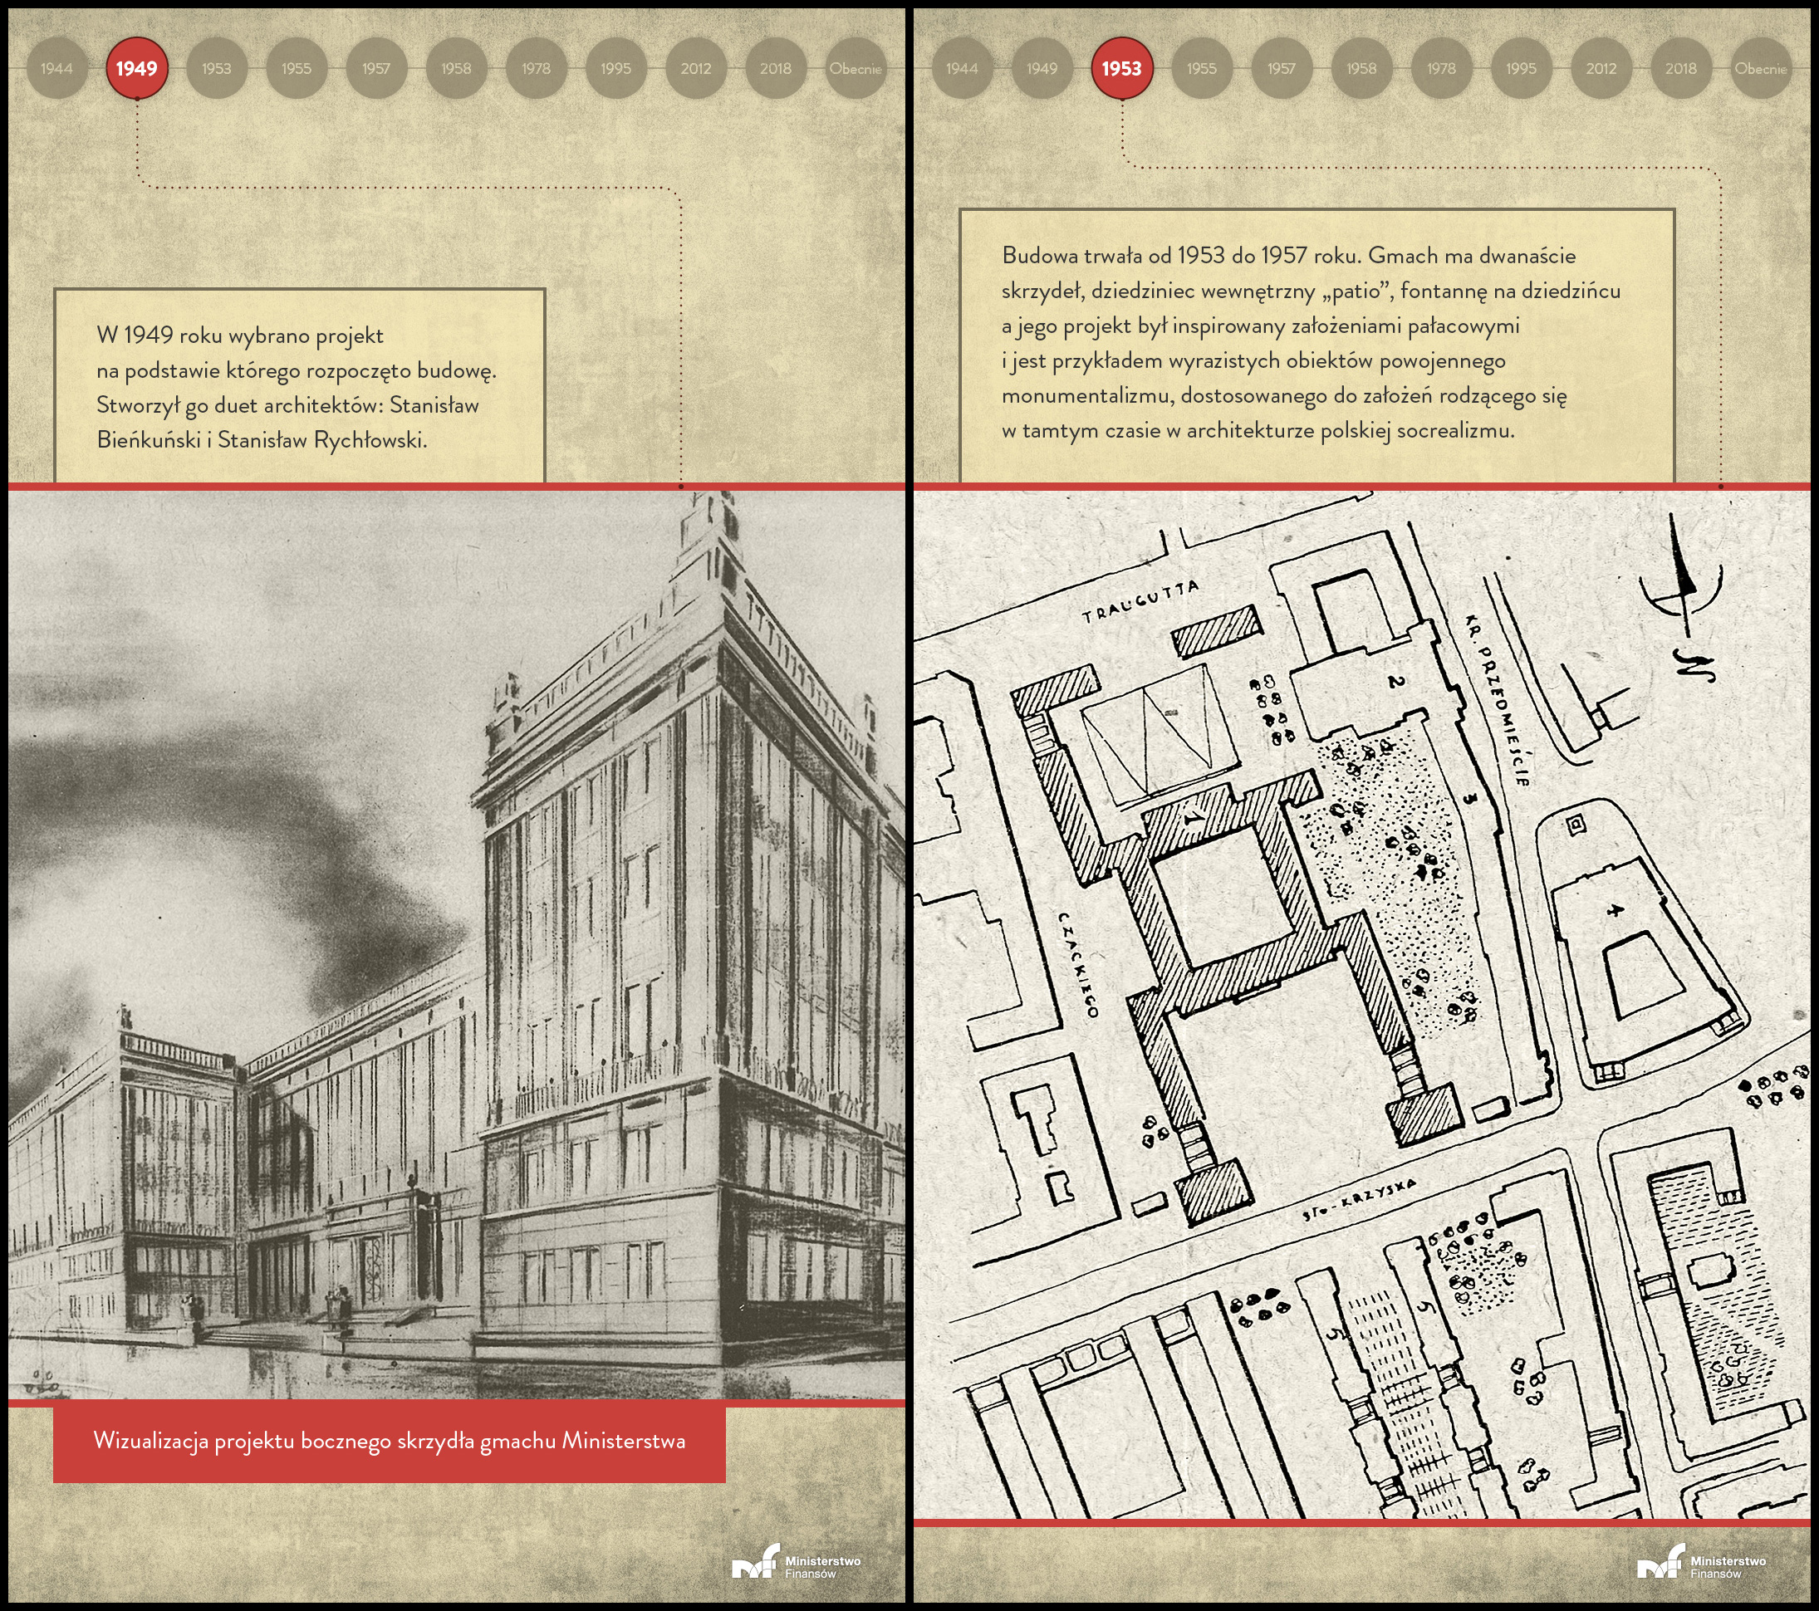Open 1955 marker in left timeline
Viewport: 1819px width, 1611px height.
click(297, 68)
